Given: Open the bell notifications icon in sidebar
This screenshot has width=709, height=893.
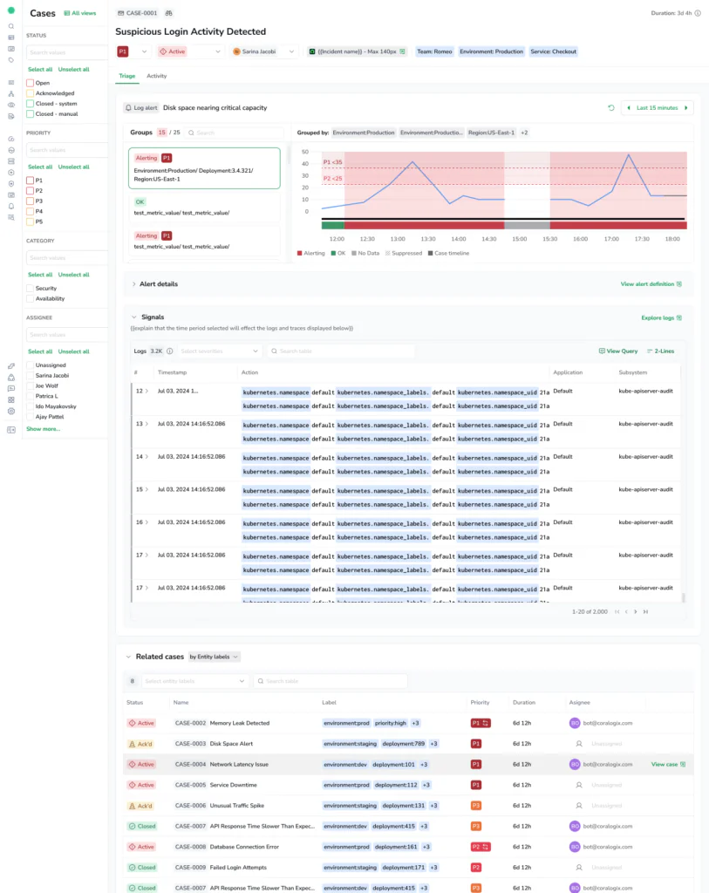Looking at the screenshot, I should [x=11, y=207].
